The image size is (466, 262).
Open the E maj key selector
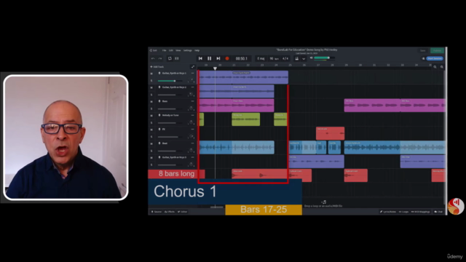[x=261, y=58]
